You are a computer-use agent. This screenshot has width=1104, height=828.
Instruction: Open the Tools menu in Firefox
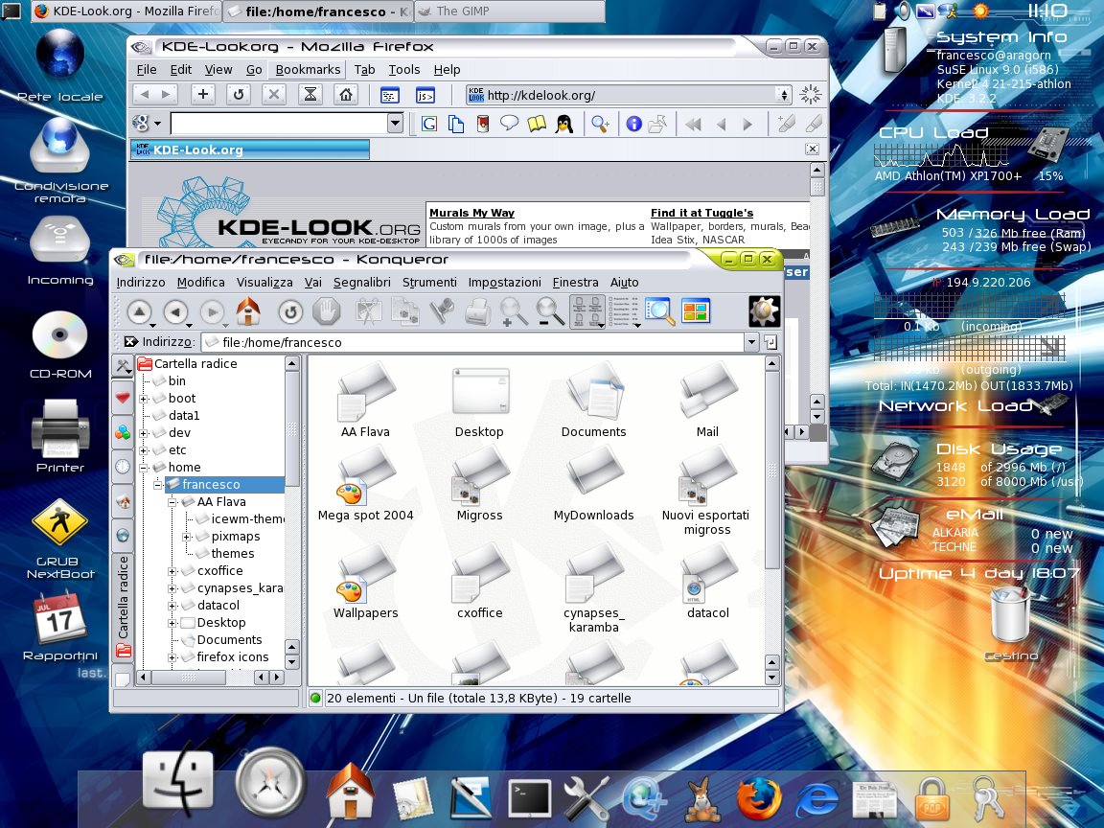click(x=404, y=70)
